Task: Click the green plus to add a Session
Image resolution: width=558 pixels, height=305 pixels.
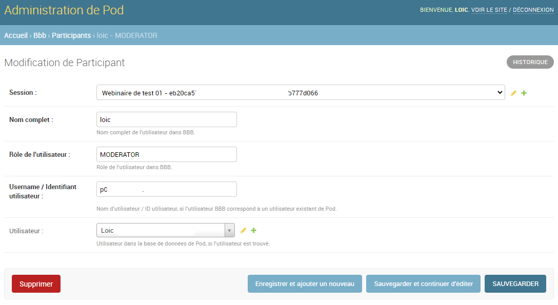Action: pos(524,93)
